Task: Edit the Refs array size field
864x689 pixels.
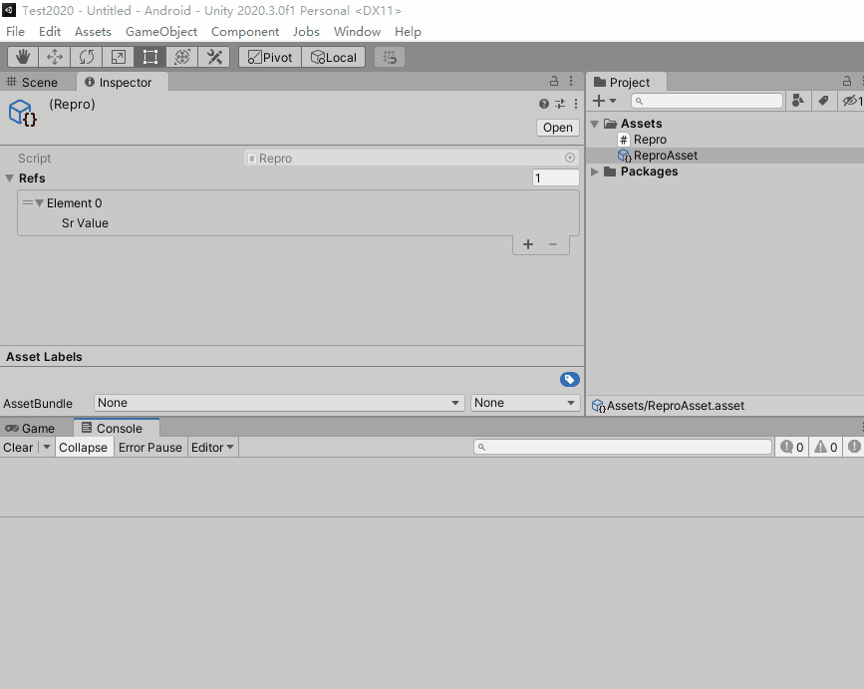Action: [555, 177]
